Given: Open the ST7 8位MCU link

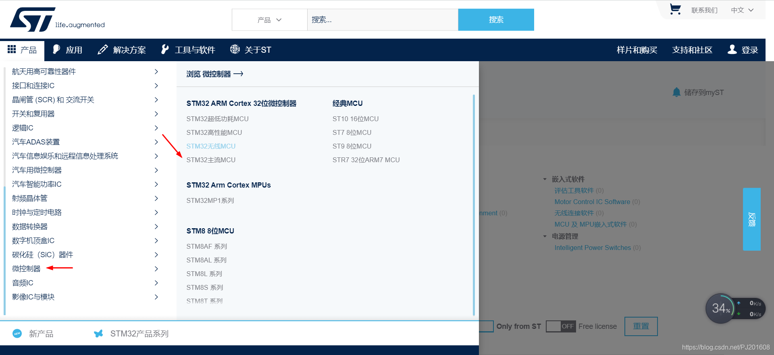Looking at the screenshot, I should [352, 132].
